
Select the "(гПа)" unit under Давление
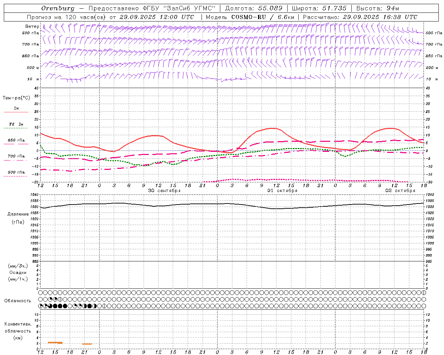(18, 222)
